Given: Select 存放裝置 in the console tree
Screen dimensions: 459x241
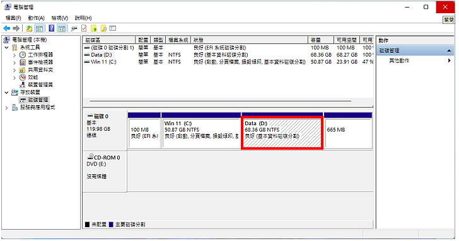Looking at the screenshot, I should click(x=30, y=92).
